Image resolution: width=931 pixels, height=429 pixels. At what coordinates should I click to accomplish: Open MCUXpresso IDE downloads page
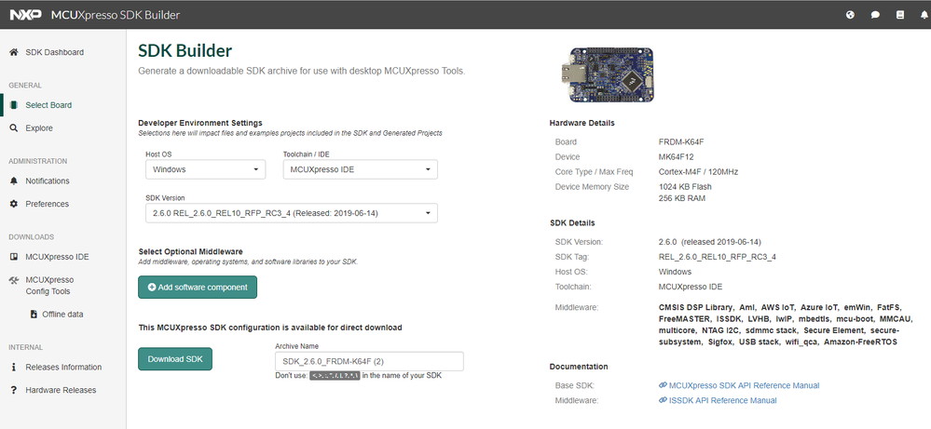coord(57,257)
